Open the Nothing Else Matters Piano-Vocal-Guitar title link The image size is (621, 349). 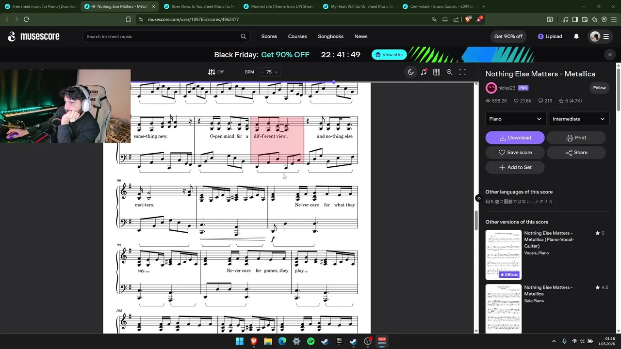tap(549, 239)
